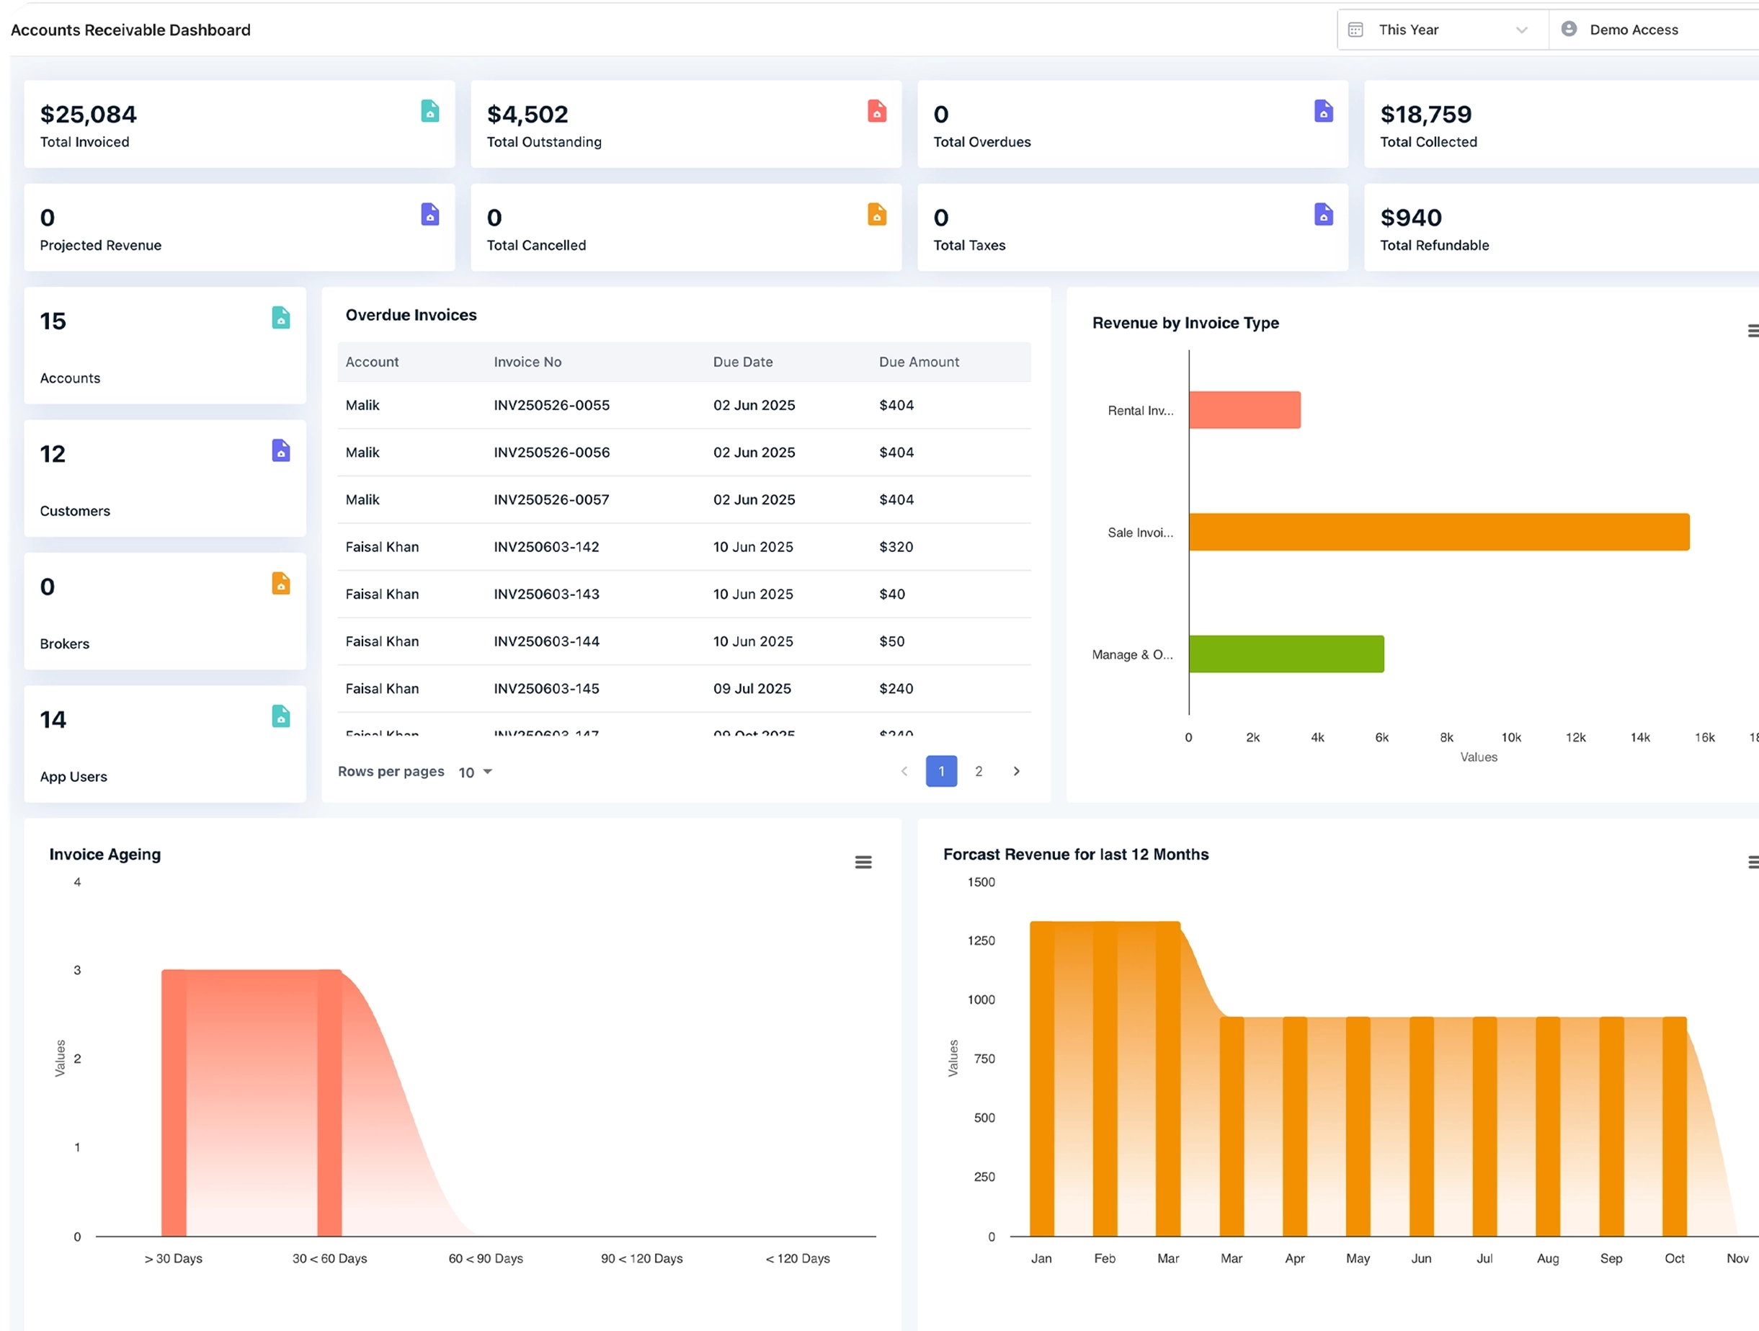1759x1331 pixels.
Task: Select page 1 in pagination
Action: (942, 771)
